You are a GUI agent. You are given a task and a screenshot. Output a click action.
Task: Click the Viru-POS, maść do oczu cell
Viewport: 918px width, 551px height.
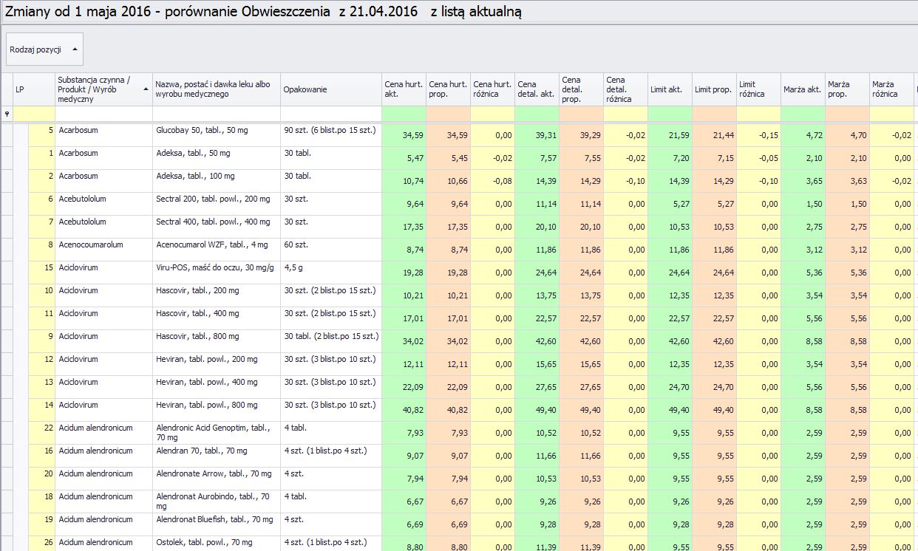[216, 268]
